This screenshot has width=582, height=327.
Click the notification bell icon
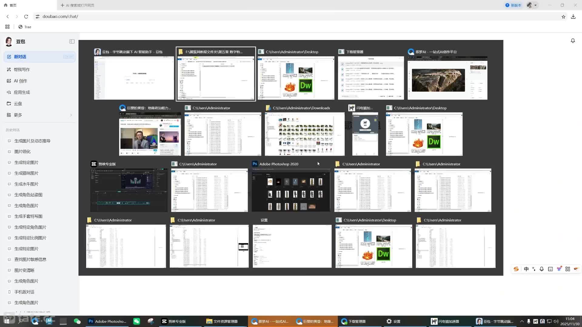[573, 41]
